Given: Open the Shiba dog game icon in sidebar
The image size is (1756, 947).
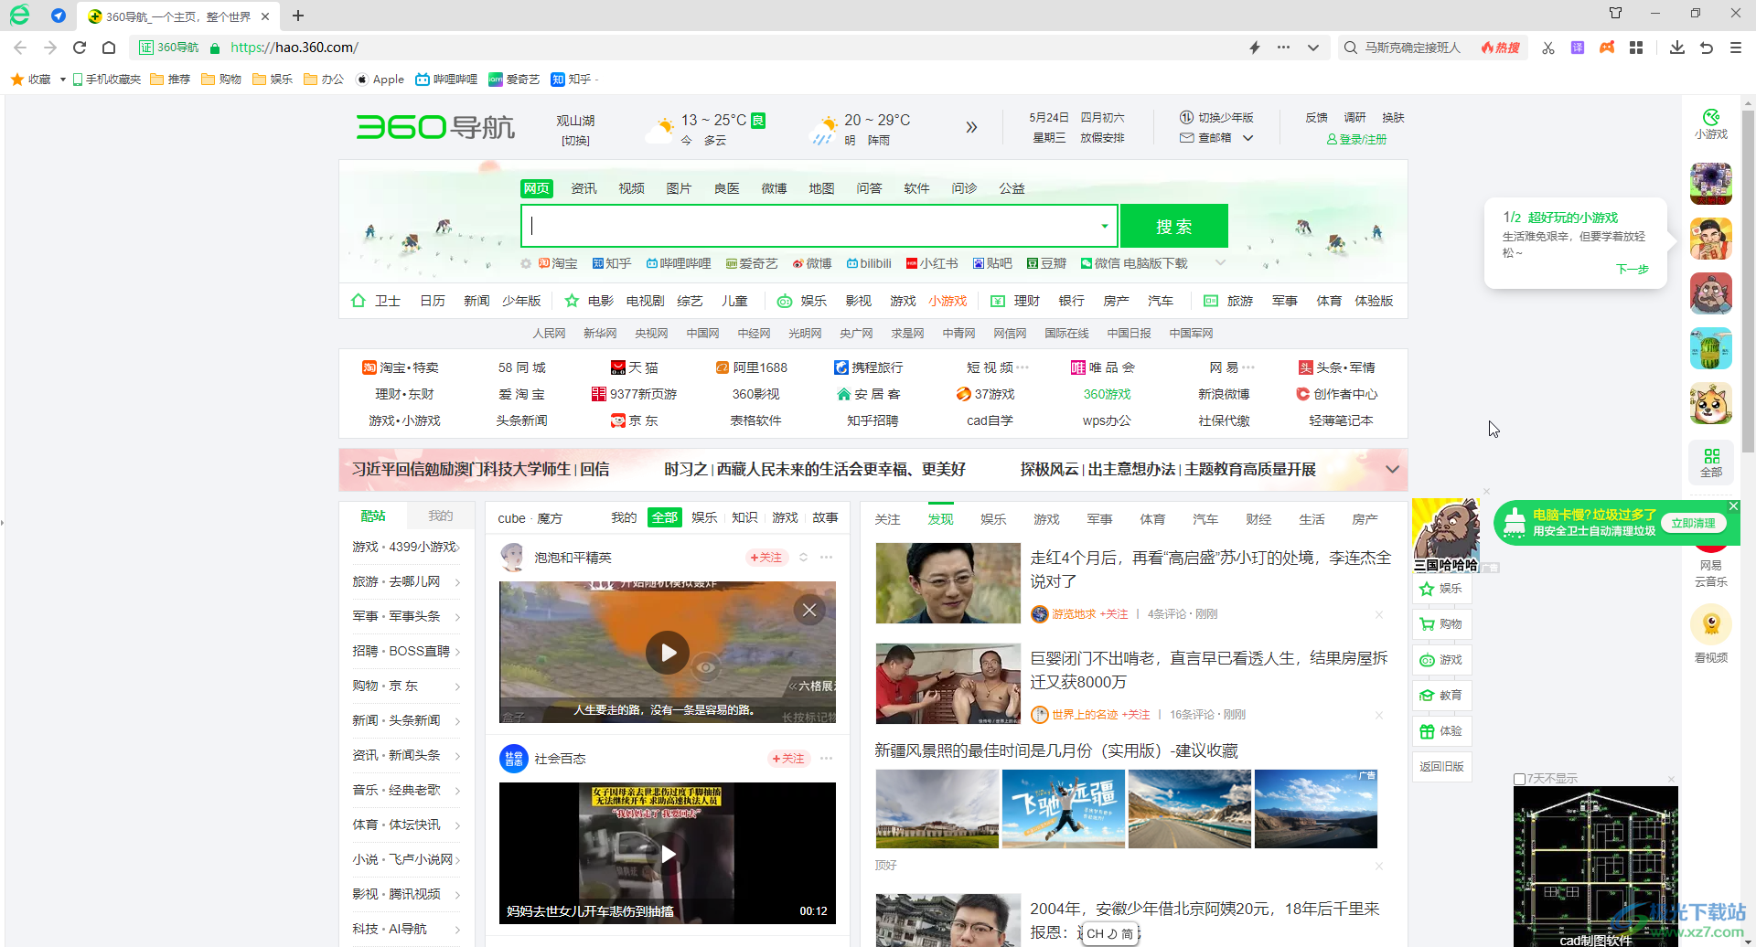Looking at the screenshot, I should coord(1710,403).
